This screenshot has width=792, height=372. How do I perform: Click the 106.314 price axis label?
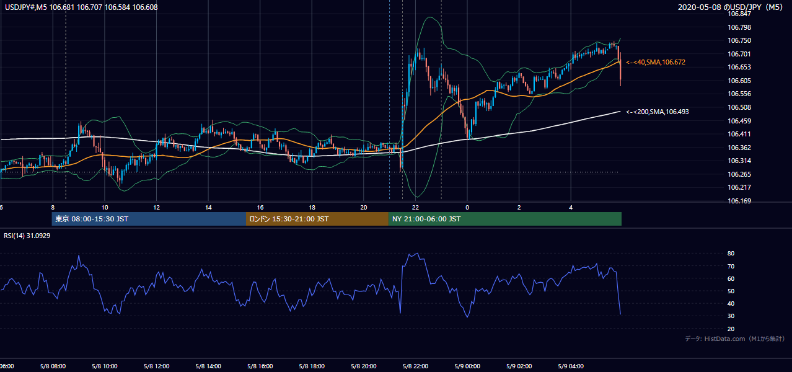[739, 161]
